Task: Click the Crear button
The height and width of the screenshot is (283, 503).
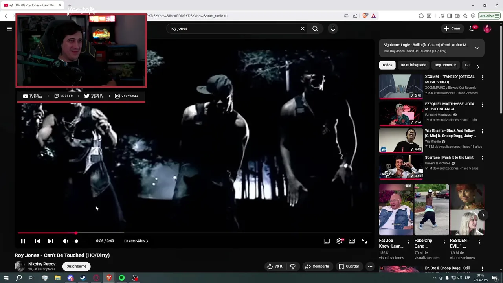Action: click(x=452, y=28)
